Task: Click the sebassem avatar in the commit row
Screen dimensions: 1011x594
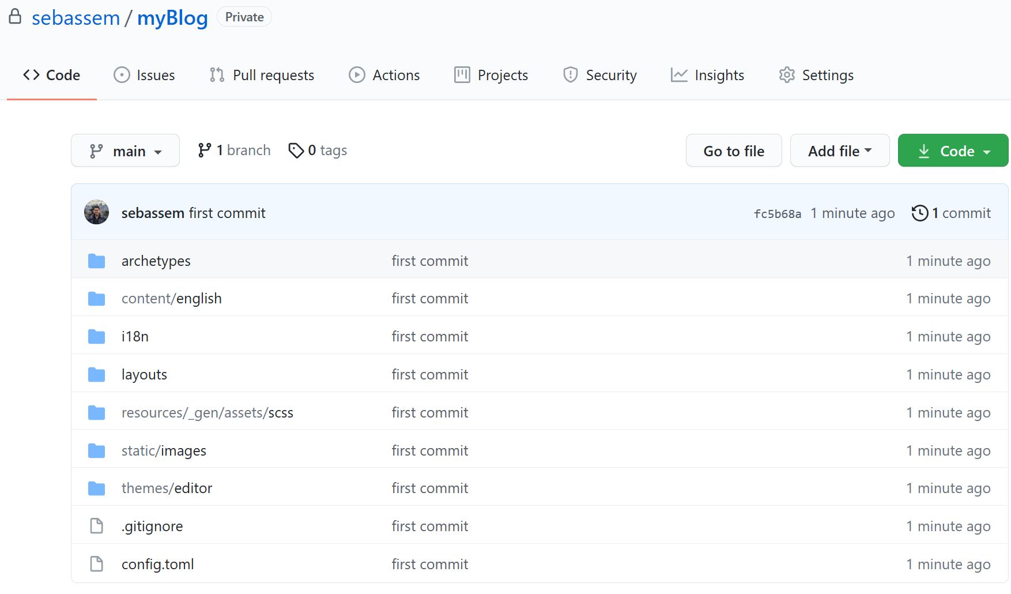Action: pos(96,212)
